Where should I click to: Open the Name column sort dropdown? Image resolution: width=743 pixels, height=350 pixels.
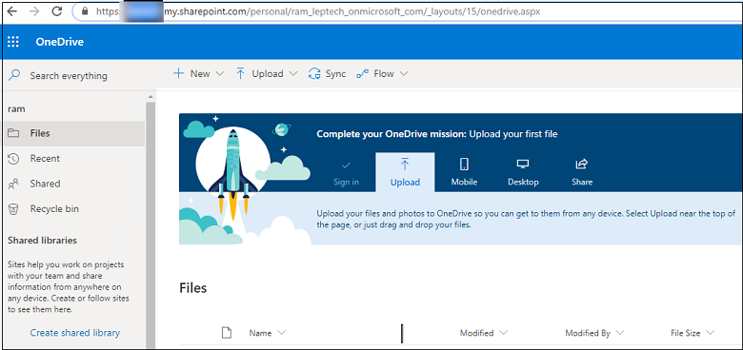pyautogui.click(x=281, y=333)
